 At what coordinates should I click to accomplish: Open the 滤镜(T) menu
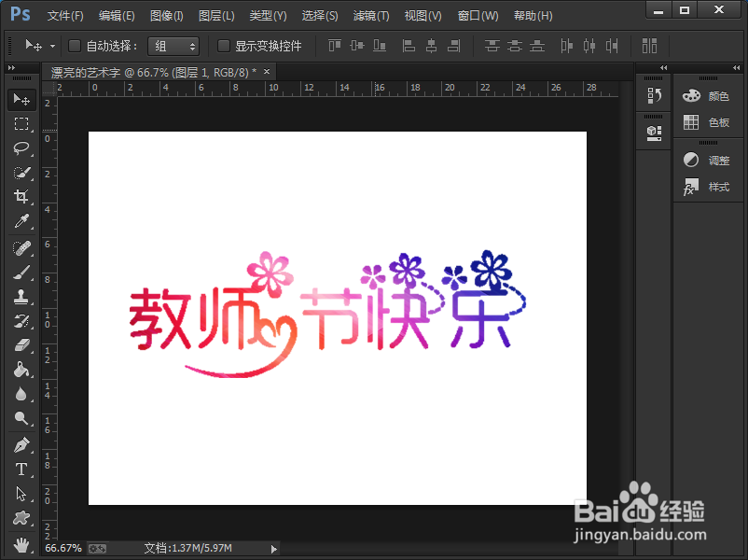pos(371,16)
